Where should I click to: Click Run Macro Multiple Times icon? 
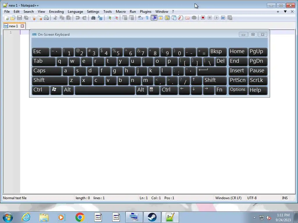tap(223, 18)
